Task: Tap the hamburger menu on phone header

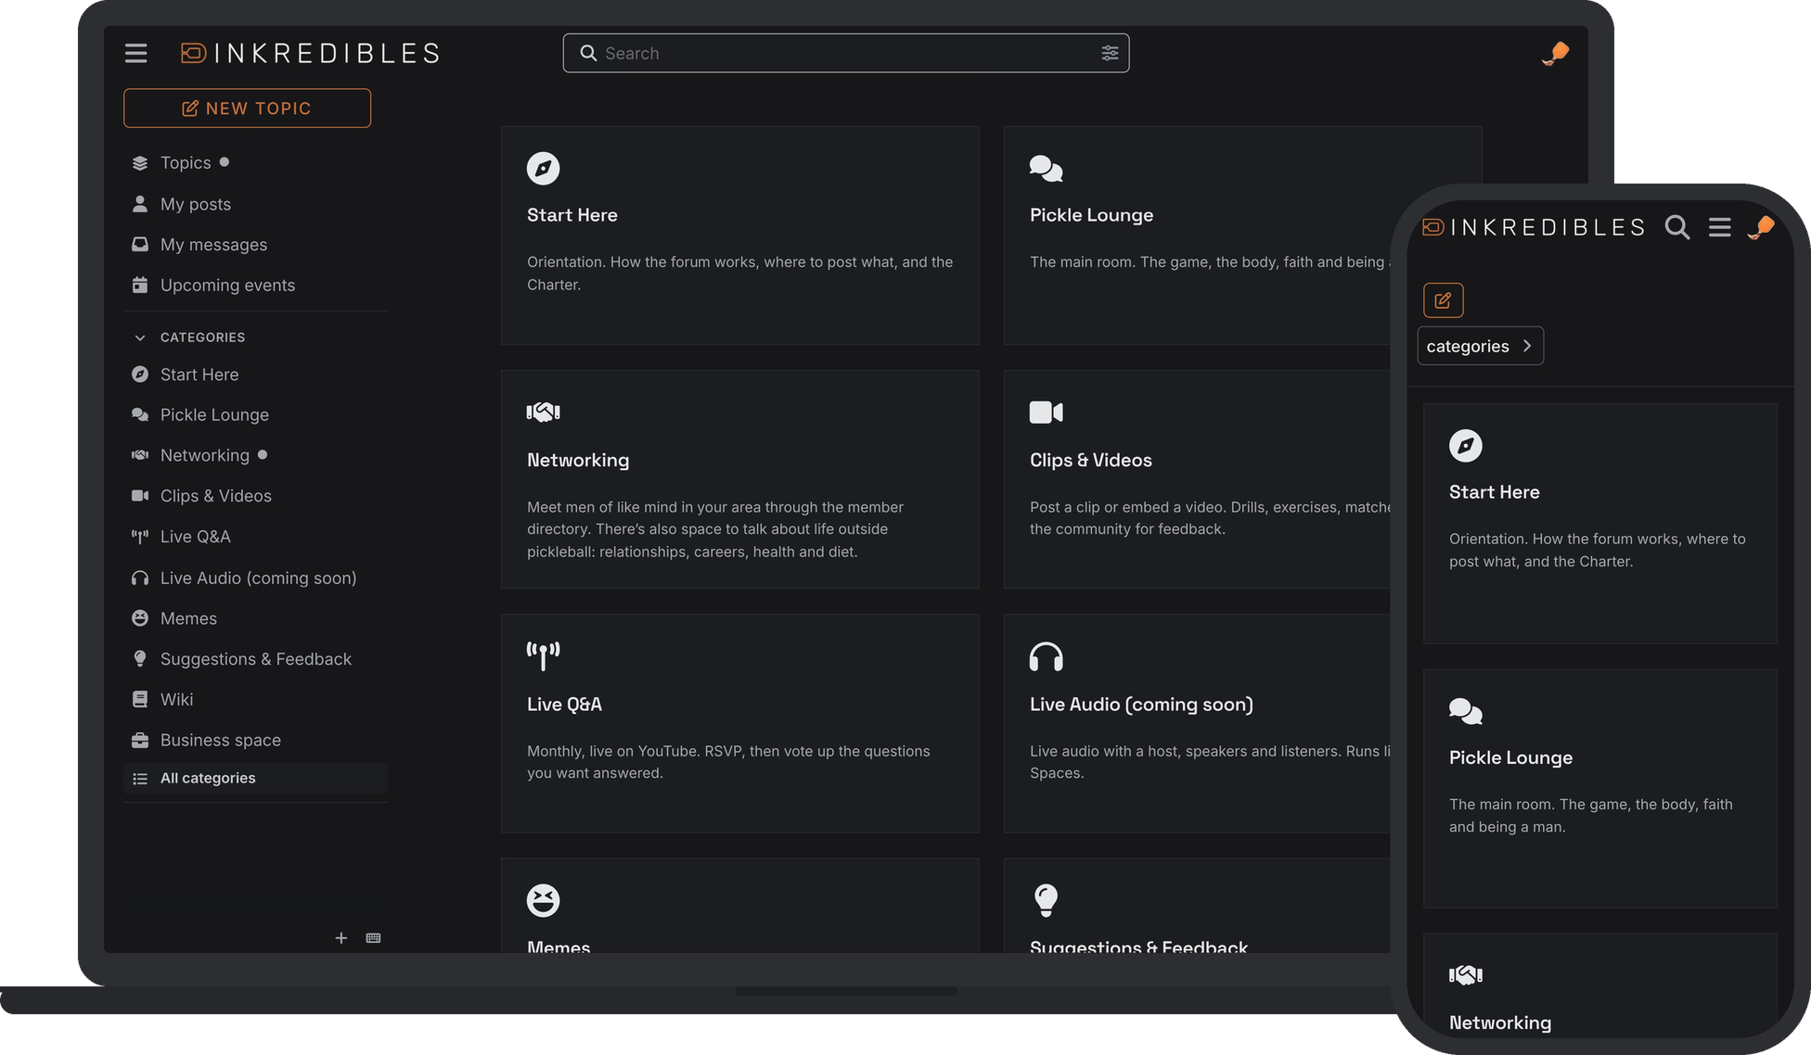Action: coord(1720,227)
